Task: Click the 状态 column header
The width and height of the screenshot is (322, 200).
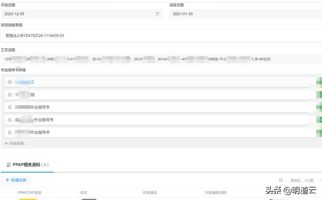Action: coord(84,192)
